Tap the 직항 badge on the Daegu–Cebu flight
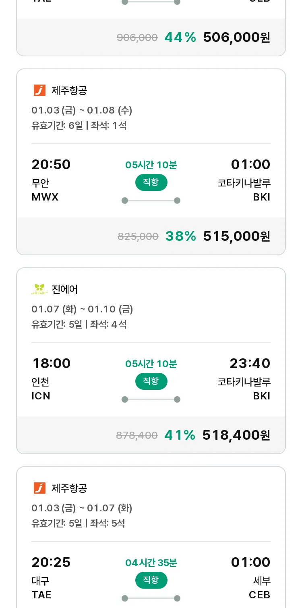302x608 pixels. click(x=151, y=580)
